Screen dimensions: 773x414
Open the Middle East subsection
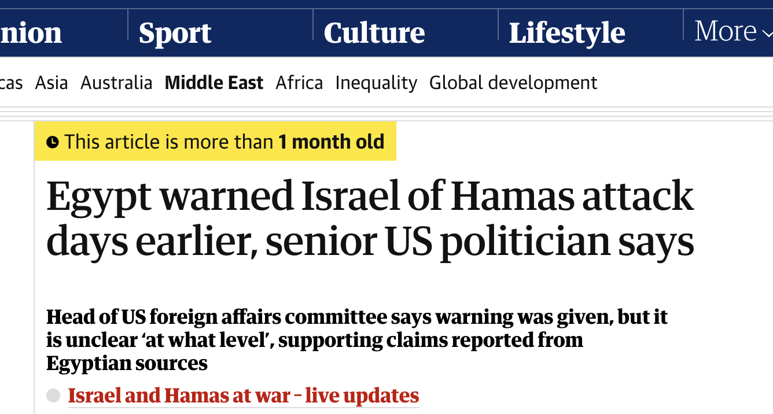(x=214, y=83)
